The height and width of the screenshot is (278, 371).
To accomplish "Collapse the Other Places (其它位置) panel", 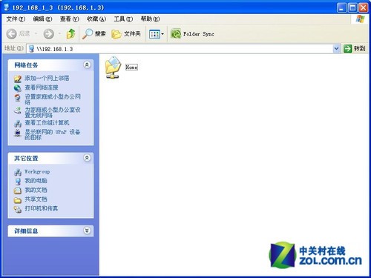I will tap(87, 158).
